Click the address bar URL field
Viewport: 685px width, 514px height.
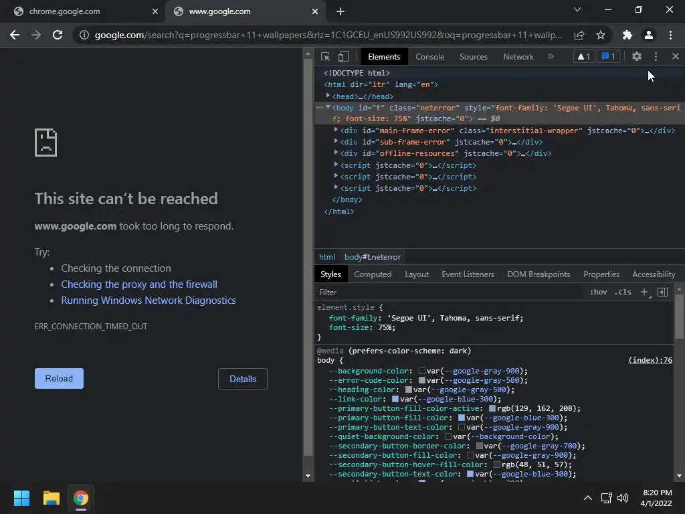tap(328, 35)
